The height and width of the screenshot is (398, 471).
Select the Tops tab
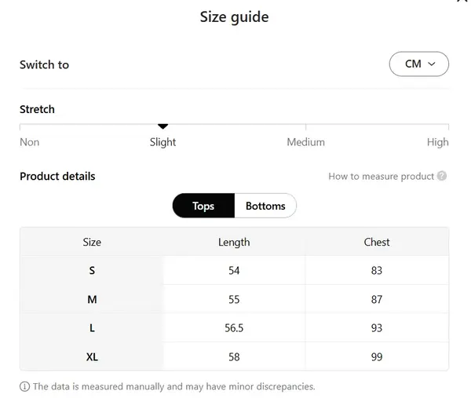[x=203, y=206]
